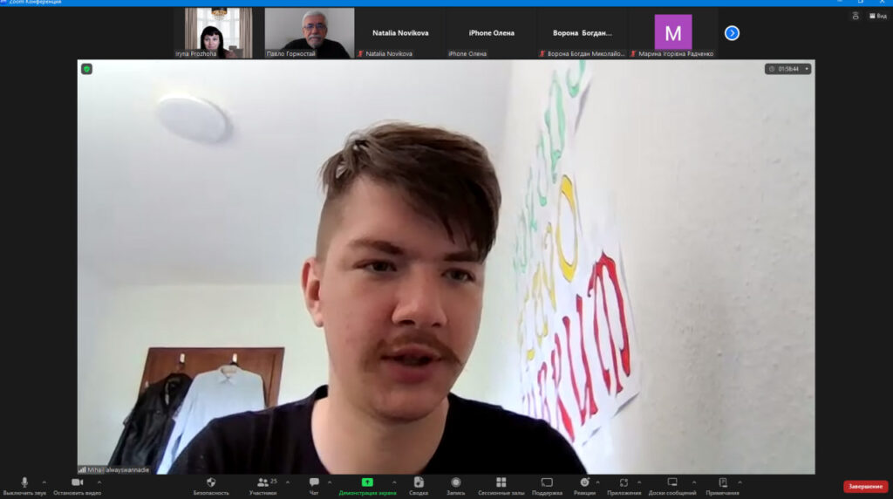Expand audio options arrow beside microphone
Image resolution: width=893 pixels, height=499 pixels.
point(44,482)
